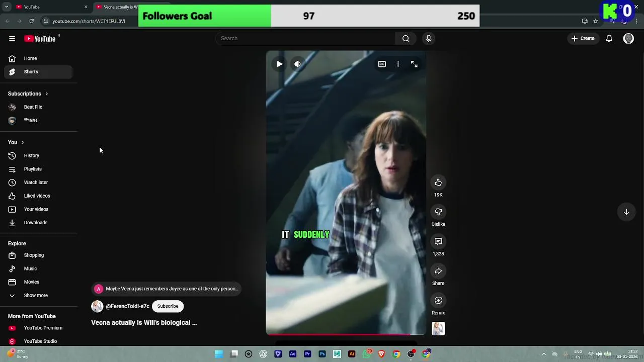This screenshot has height=362, width=644.
Task: Start voice search with microphone
Action: point(429,38)
